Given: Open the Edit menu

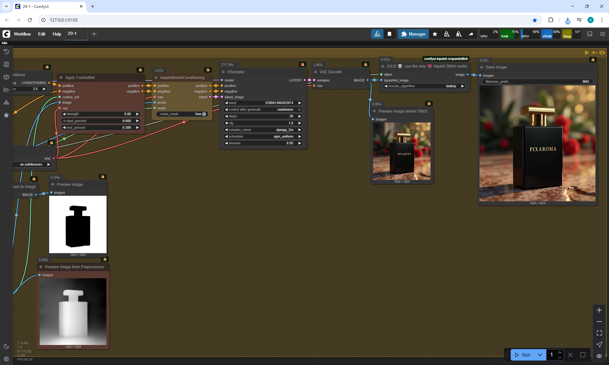Looking at the screenshot, I should point(42,34).
